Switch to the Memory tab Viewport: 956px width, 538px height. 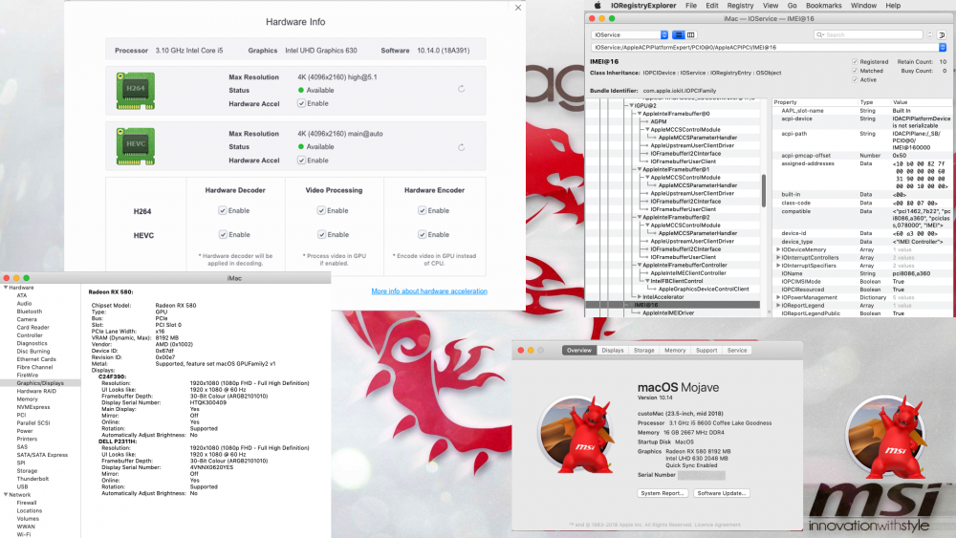click(675, 351)
